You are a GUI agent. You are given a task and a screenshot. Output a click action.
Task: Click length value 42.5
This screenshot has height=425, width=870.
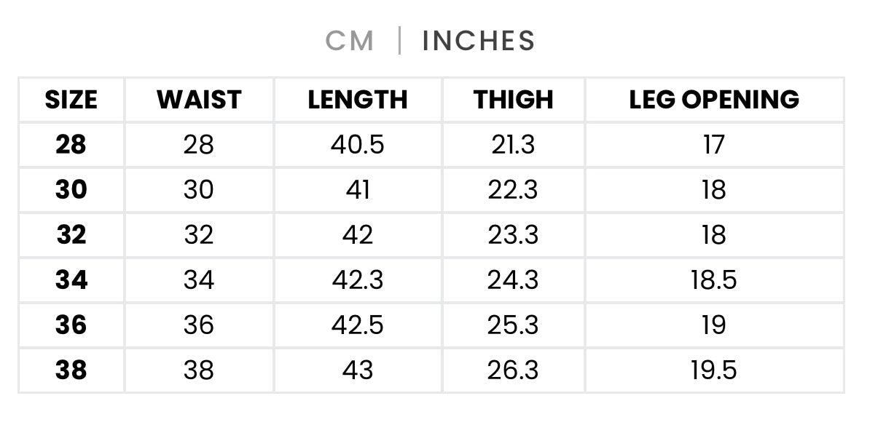tap(357, 325)
